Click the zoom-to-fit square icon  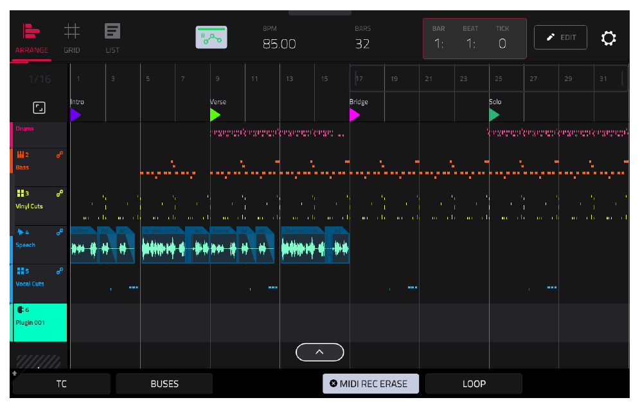pos(39,108)
